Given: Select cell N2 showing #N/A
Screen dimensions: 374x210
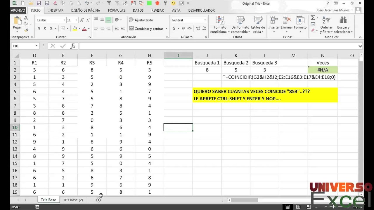Looking at the screenshot, I should (323, 70).
